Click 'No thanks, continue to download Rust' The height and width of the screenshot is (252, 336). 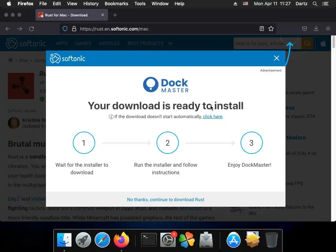click(x=166, y=199)
